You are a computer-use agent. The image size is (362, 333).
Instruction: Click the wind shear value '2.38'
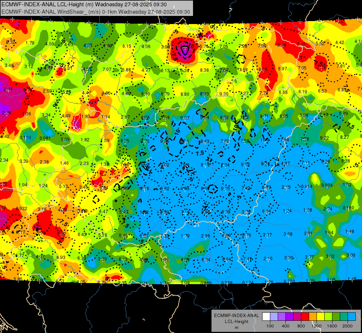(x=44, y=162)
